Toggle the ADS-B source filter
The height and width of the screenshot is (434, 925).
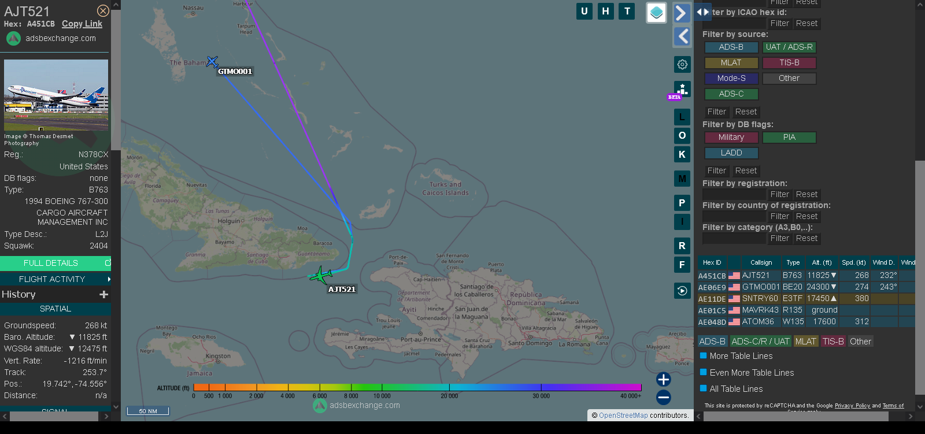(731, 47)
